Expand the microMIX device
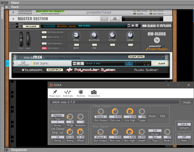Viewport: 194px width, 152px height. pyautogui.click(x=13, y=57)
